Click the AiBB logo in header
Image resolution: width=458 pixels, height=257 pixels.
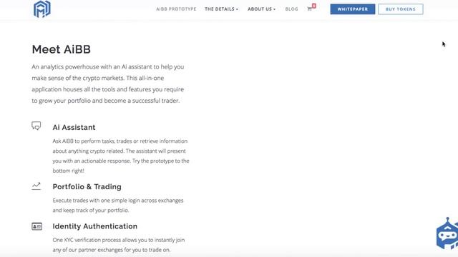click(x=42, y=9)
